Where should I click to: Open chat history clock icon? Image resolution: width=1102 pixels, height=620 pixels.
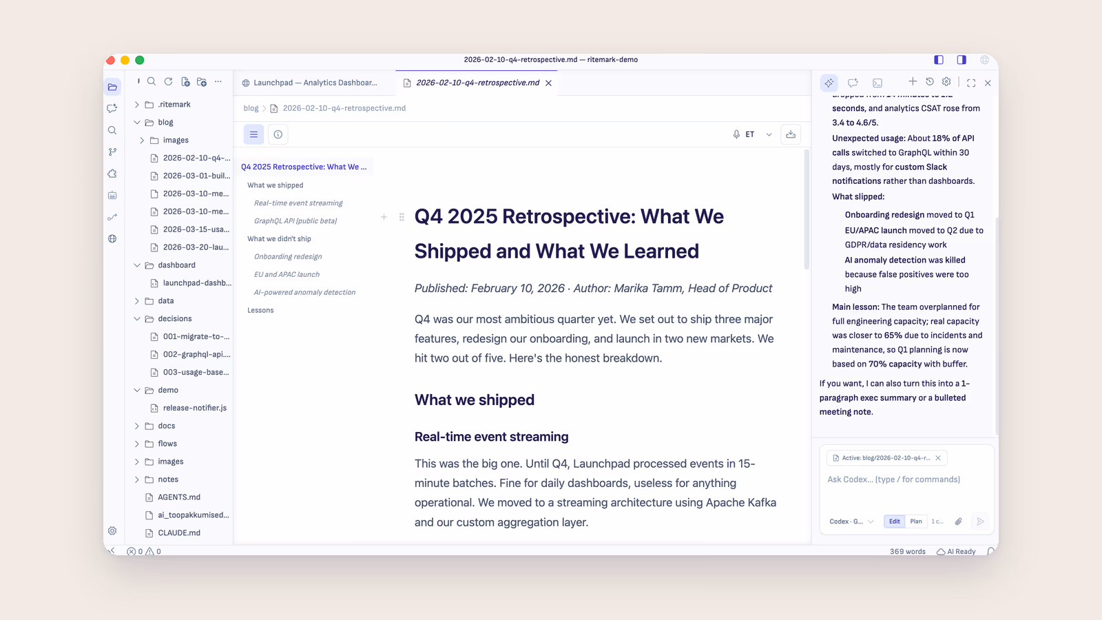(x=930, y=81)
